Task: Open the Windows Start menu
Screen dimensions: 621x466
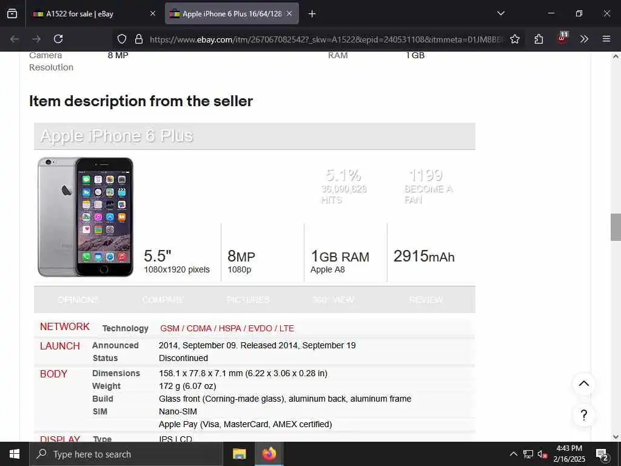Action: coord(15,454)
